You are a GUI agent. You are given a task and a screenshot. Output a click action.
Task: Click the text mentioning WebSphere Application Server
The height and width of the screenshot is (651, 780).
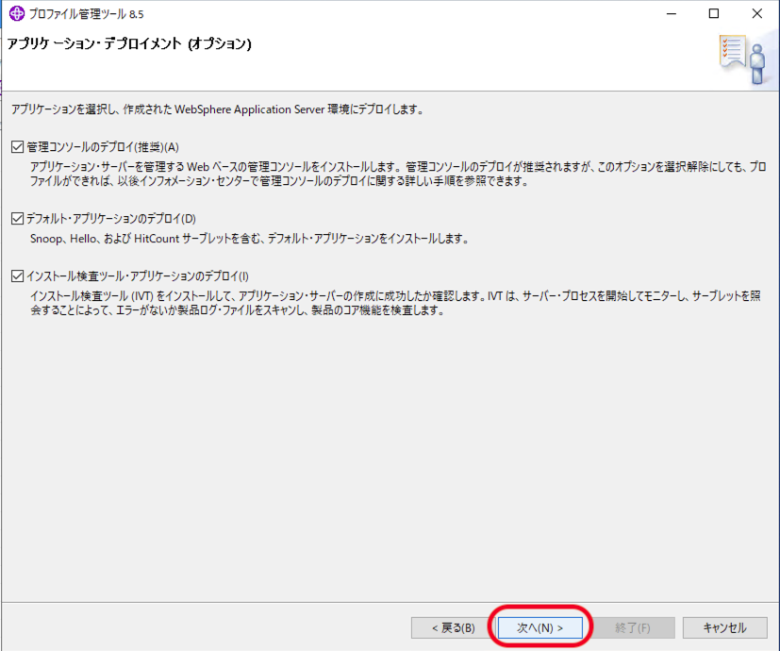(x=218, y=109)
